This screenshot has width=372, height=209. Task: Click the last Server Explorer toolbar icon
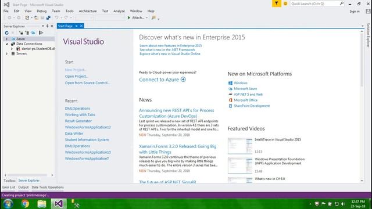(x=41, y=33)
